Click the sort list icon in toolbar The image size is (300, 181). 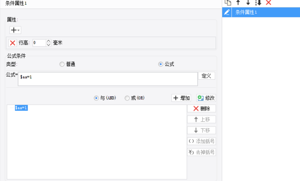pos(258,3)
